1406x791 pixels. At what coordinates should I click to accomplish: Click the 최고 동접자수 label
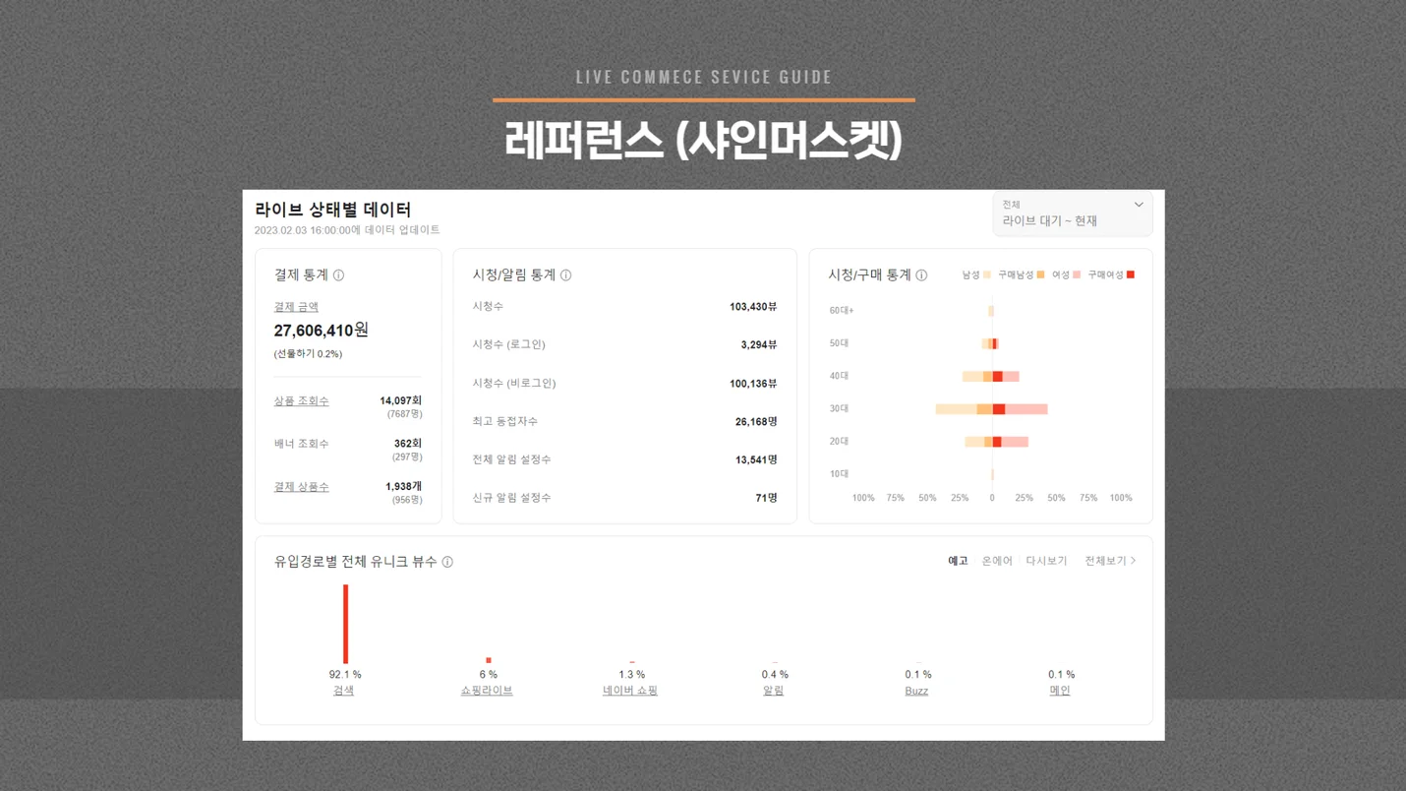[x=504, y=422]
